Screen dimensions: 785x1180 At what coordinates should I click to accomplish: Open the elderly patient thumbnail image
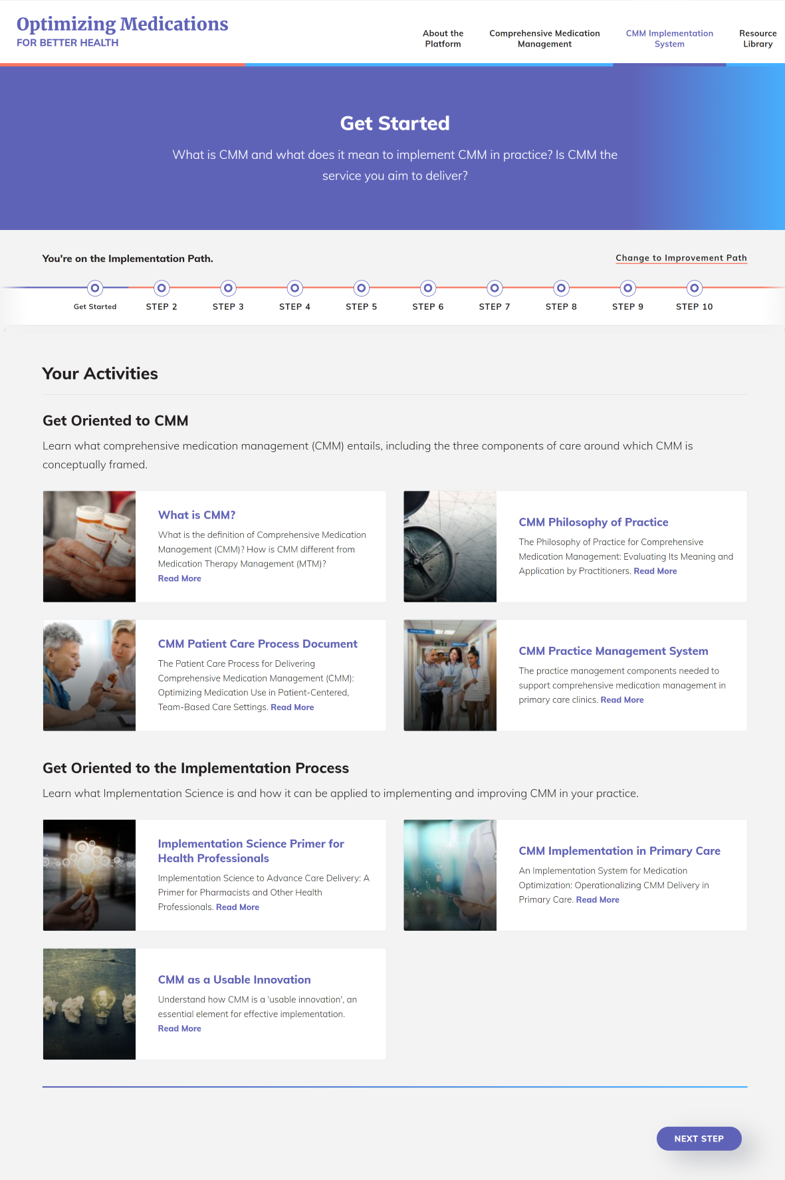click(89, 675)
